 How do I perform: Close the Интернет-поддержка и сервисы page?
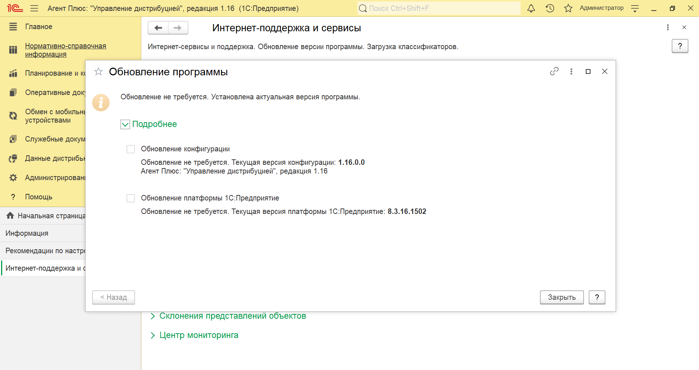pos(684,27)
